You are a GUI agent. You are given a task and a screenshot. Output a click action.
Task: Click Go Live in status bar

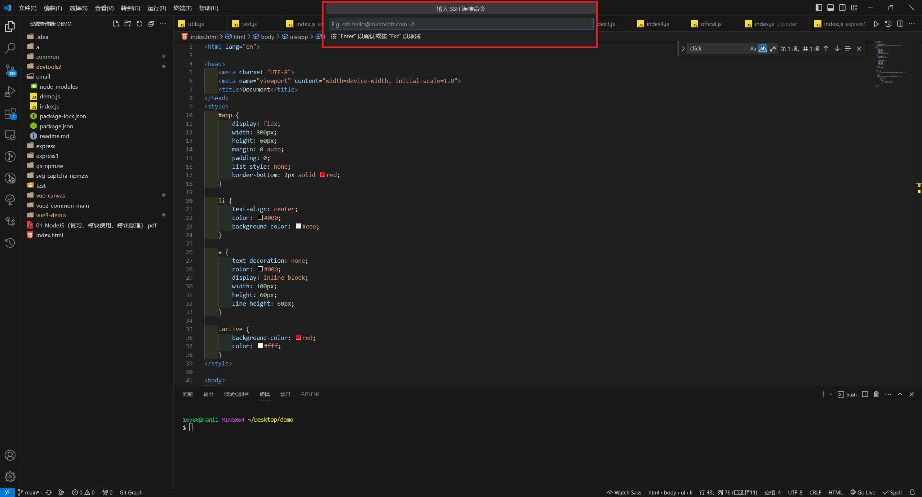[x=863, y=492]
